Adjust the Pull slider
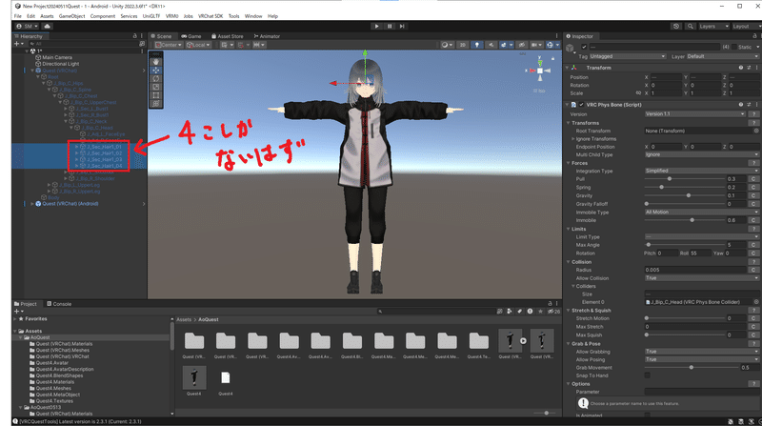The height and width of the screenshot is (426, 762). pos(685,179)
